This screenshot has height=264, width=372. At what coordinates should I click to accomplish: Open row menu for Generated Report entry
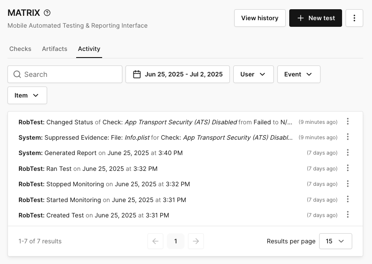(x=347, y=152)
